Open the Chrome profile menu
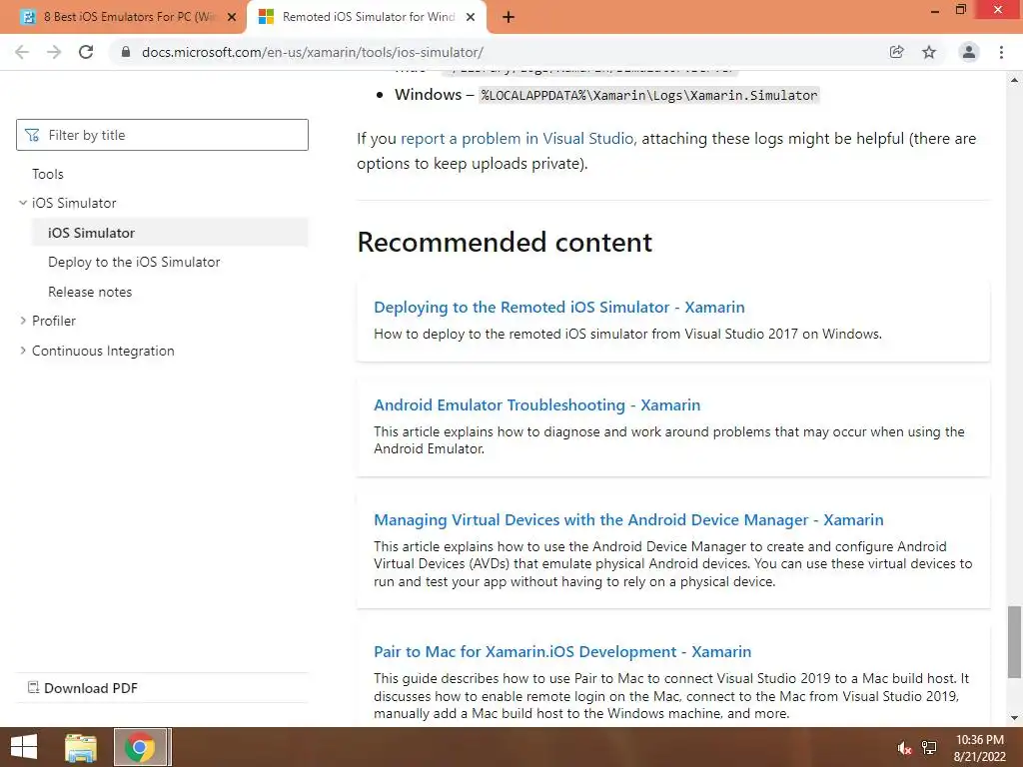 tap(969, 52)
